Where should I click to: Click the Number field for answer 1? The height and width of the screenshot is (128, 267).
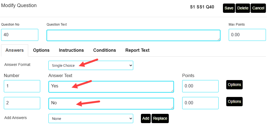(x=22, y=86)
